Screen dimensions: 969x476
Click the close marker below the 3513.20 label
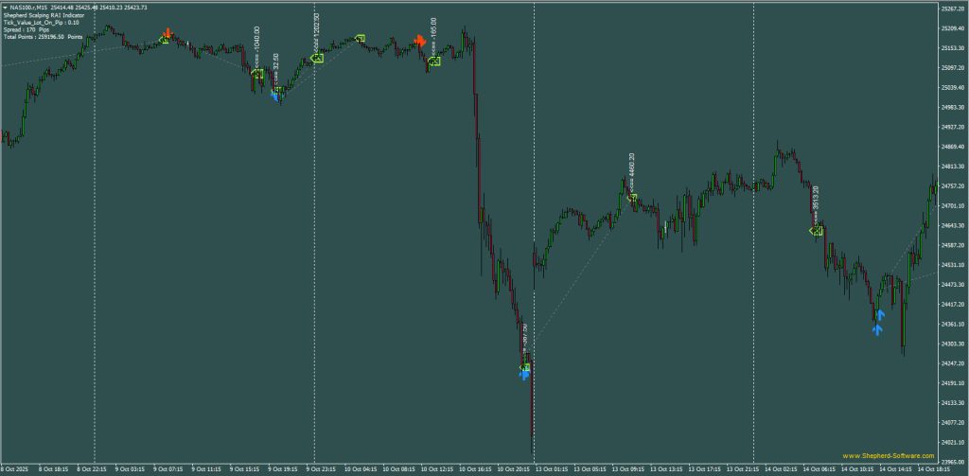[x=816, y=231]
